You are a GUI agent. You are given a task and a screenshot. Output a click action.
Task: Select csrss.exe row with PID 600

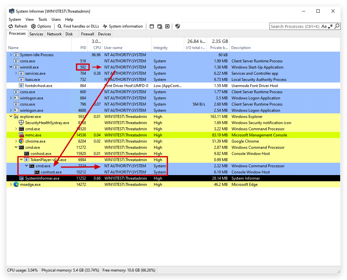pyautogui.click(x=173, y=92)
